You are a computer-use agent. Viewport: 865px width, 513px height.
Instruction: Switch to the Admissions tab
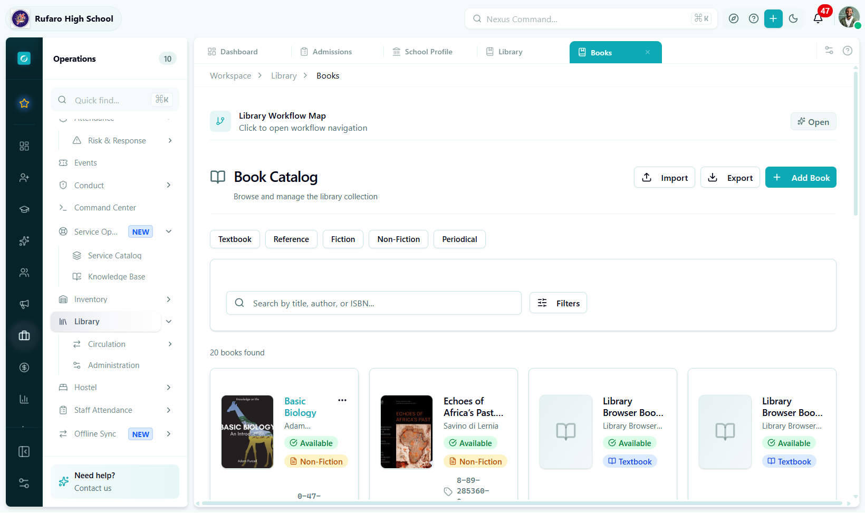pyautogui.click(x=326, y=52)
